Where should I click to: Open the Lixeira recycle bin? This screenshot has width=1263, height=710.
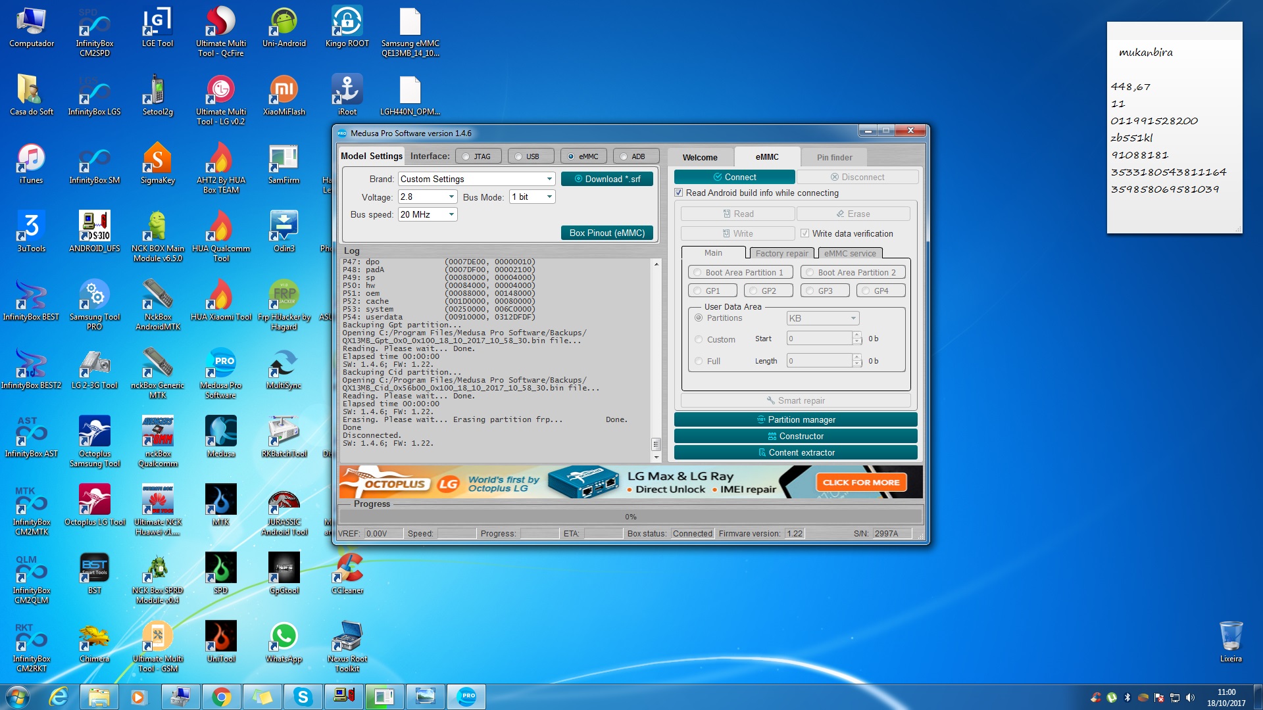(x=1230, y=642)
